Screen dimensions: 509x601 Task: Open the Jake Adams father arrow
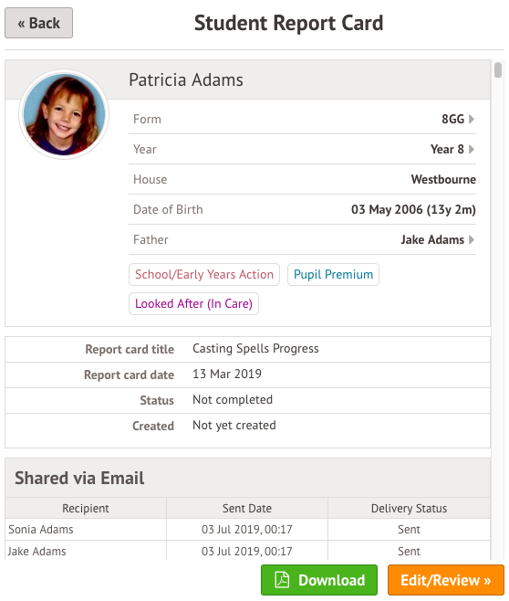[472, 239]
